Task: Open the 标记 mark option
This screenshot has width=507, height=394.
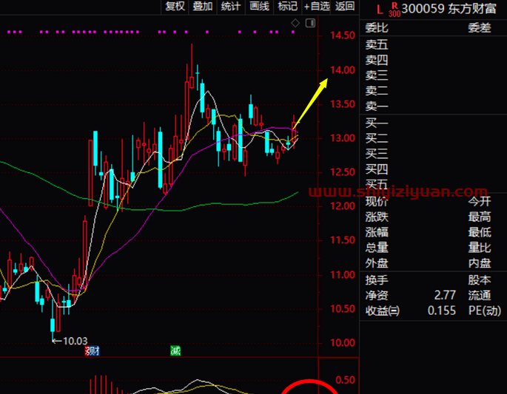Action: (x=287, y=7)
